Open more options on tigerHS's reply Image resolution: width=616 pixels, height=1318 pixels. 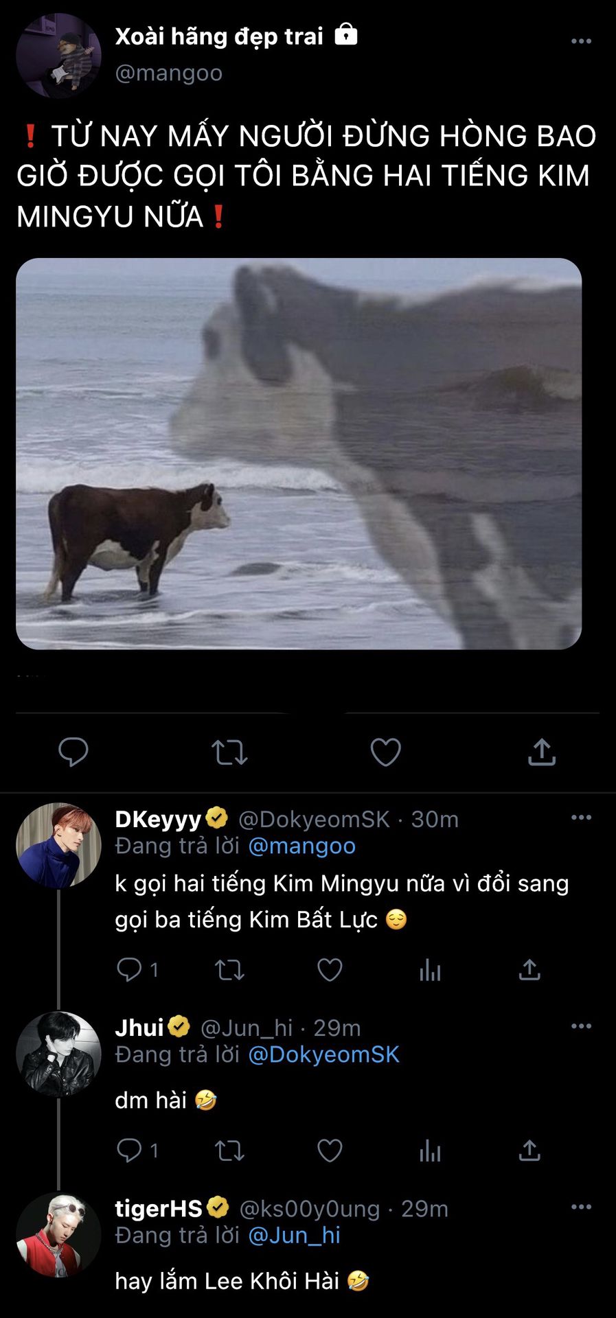[581, 1207]
